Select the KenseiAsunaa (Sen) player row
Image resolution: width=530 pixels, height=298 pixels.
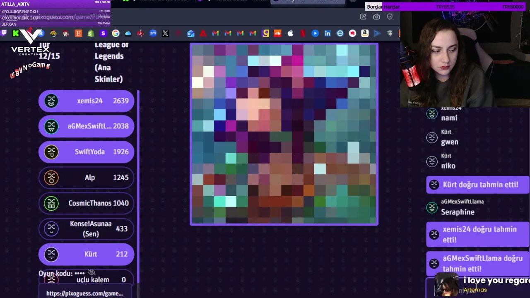(86, 229)
